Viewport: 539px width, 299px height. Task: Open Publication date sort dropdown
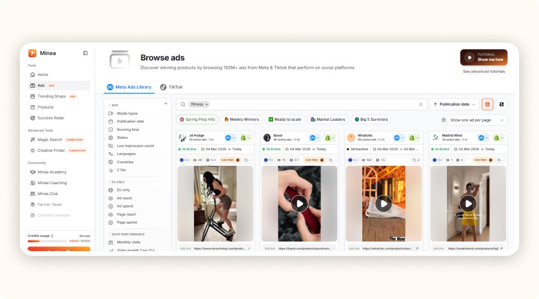[455, 105]
